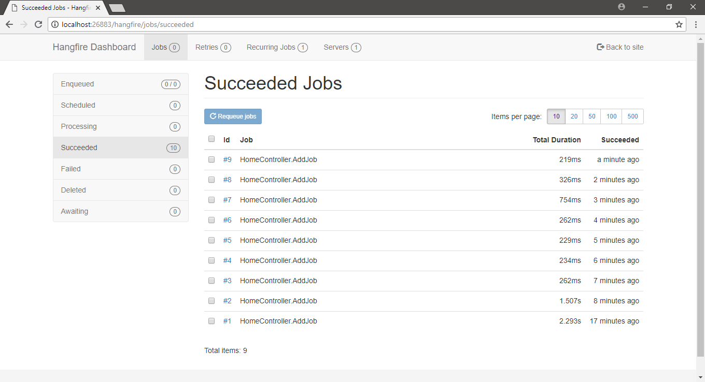Check the box for job #1
The image size is (705, 382).
tap(212, 321)
